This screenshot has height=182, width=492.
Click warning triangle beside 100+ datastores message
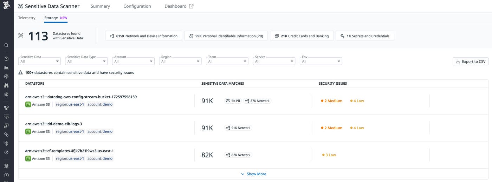[20, 73]
